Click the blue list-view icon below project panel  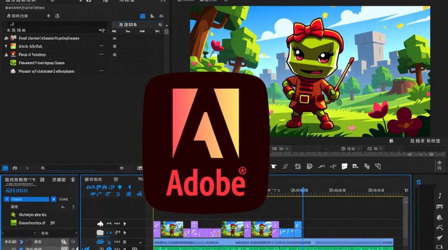click(5, 168)
